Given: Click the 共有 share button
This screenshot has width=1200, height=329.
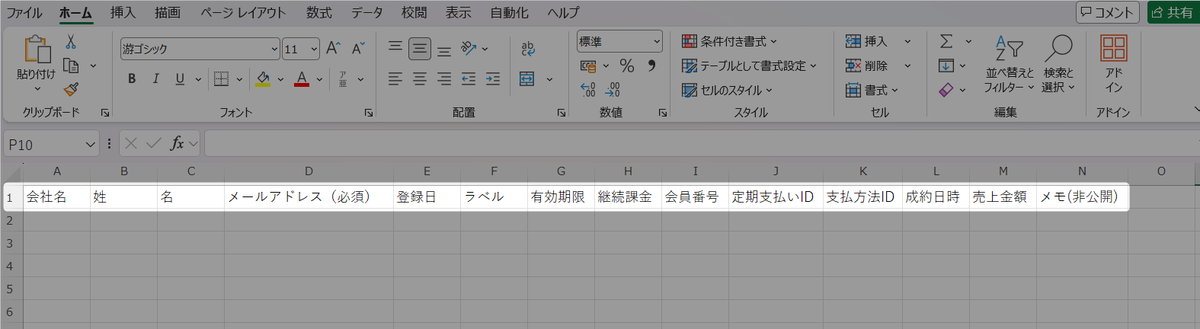Looking at the screenshot, I should tap(1173, 12).
